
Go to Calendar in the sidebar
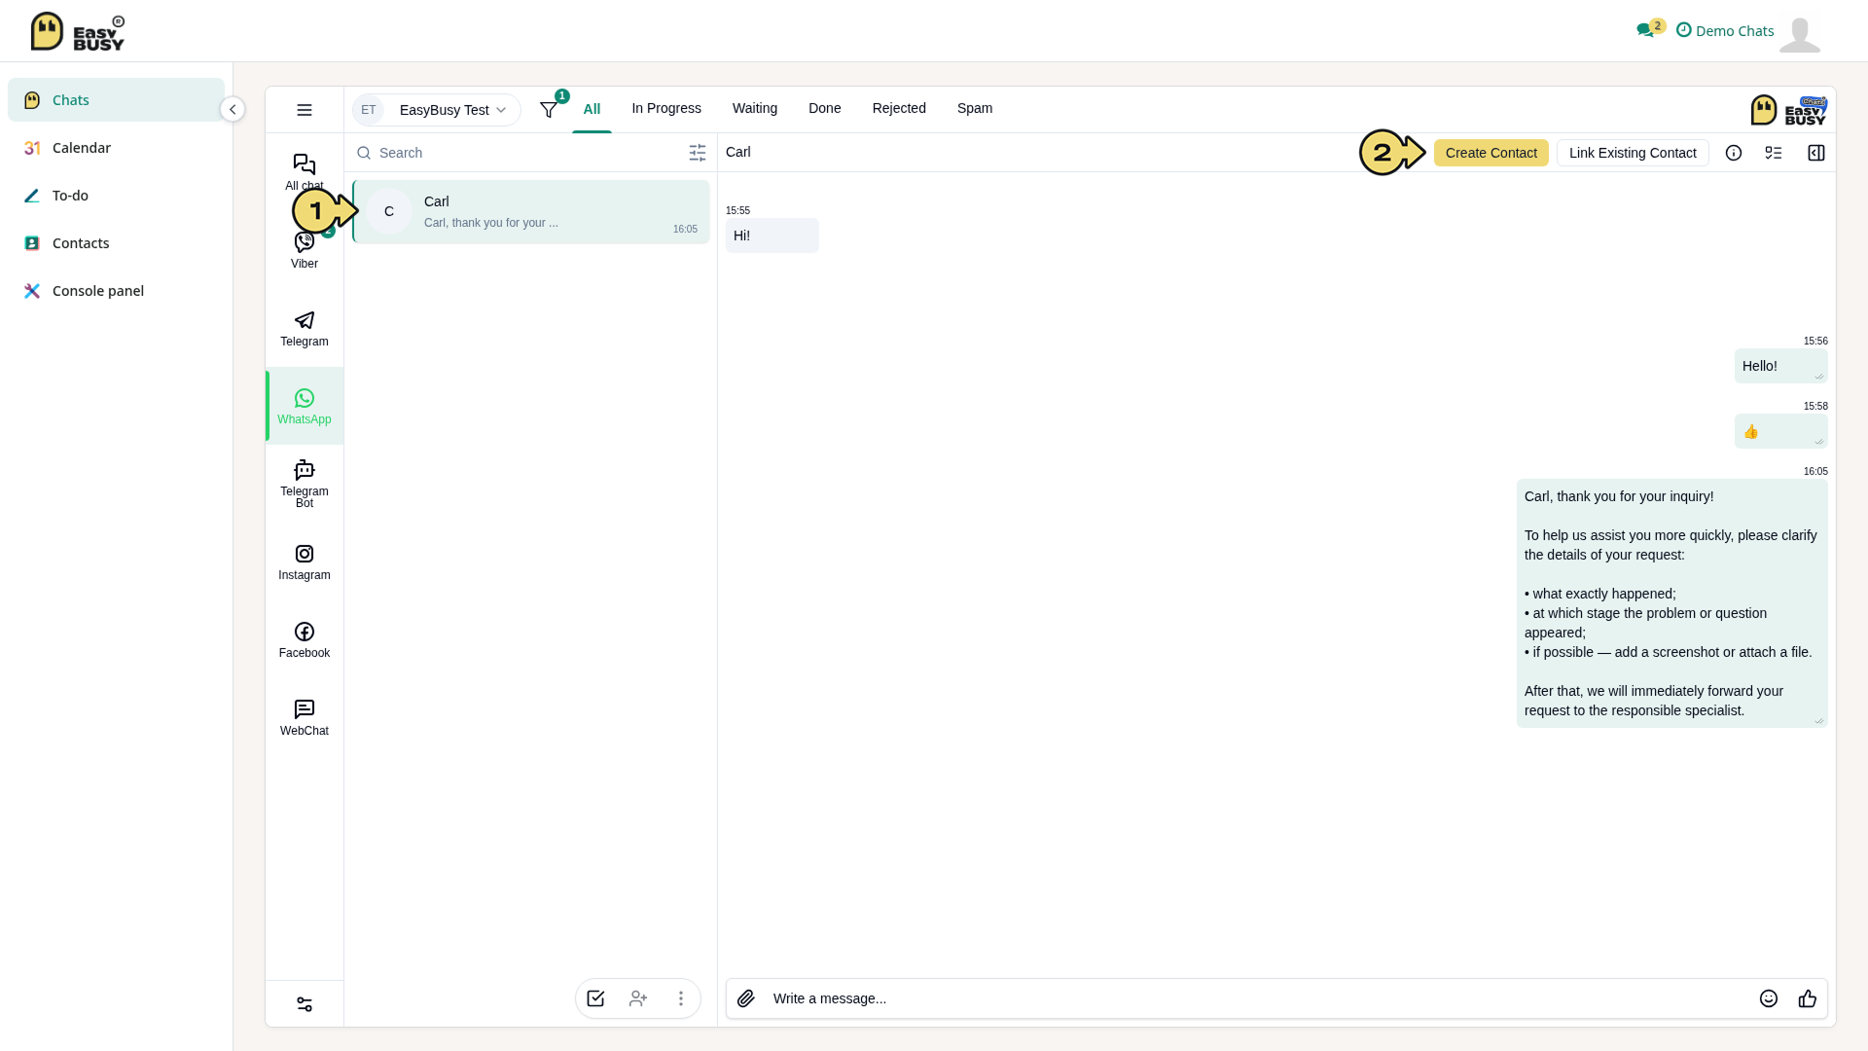point(116,148)
